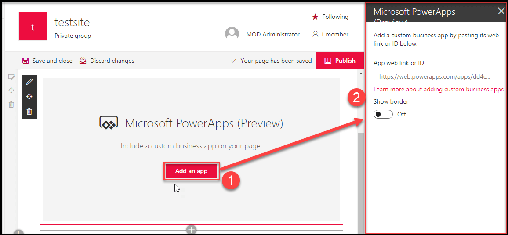Click the Add an app button
508x235 pixels.
pos(191,171)
